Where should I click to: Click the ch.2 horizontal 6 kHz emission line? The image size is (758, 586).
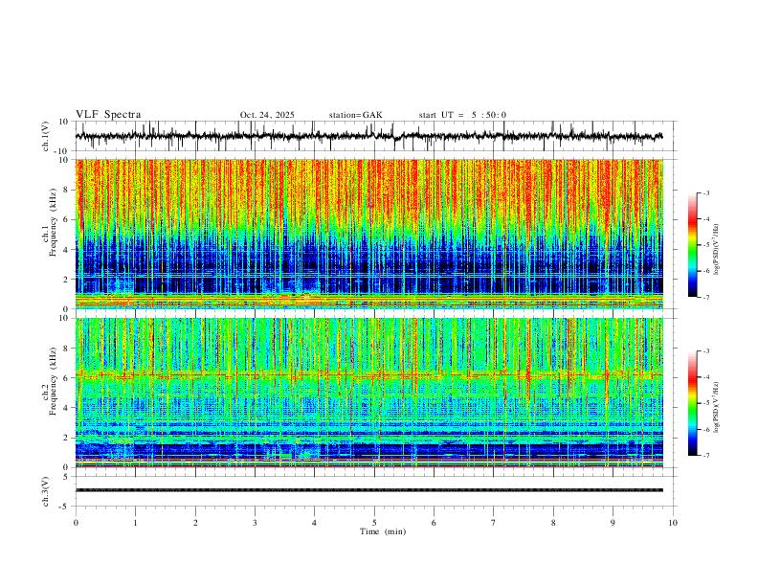(x=369, y=375)
